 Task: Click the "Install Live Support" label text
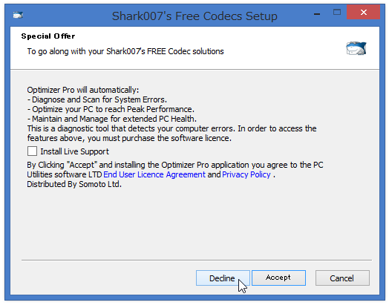74,151
